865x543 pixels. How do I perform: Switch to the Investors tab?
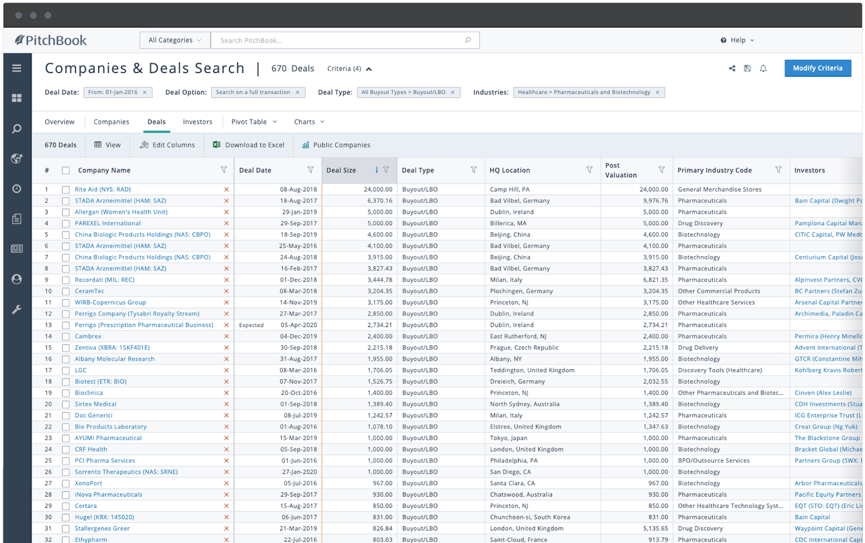point(197,122)
